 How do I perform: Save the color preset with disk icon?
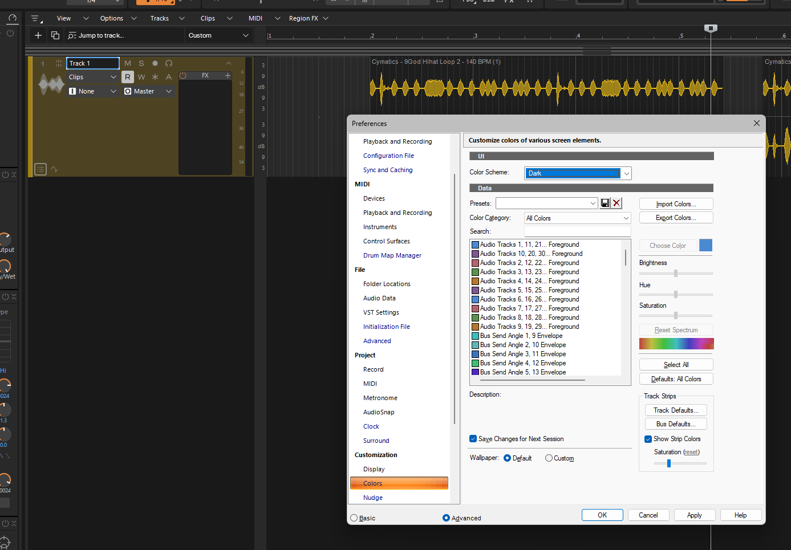[605, 203]
